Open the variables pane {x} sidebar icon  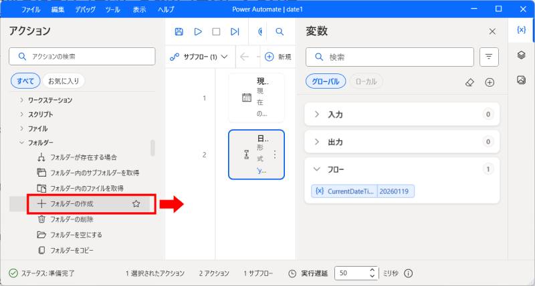point(521,30)
